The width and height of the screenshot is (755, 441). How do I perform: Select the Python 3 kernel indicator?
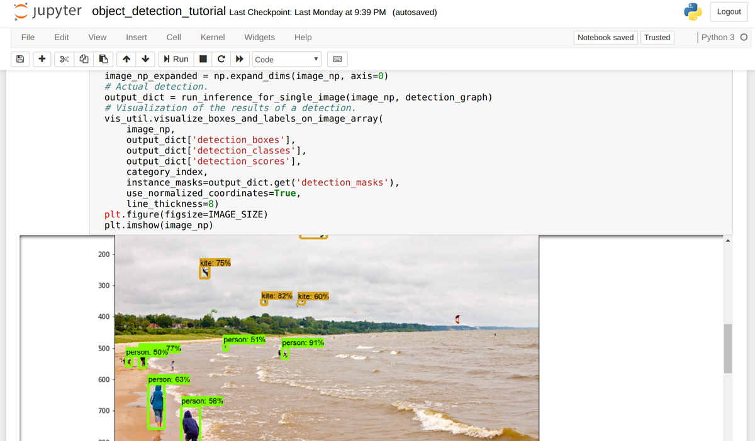tap(719, 37)
